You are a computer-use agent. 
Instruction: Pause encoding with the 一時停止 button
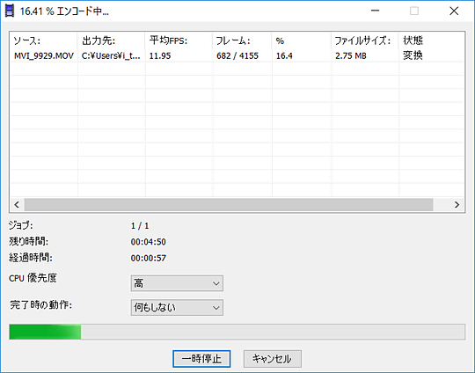point(201,359)
